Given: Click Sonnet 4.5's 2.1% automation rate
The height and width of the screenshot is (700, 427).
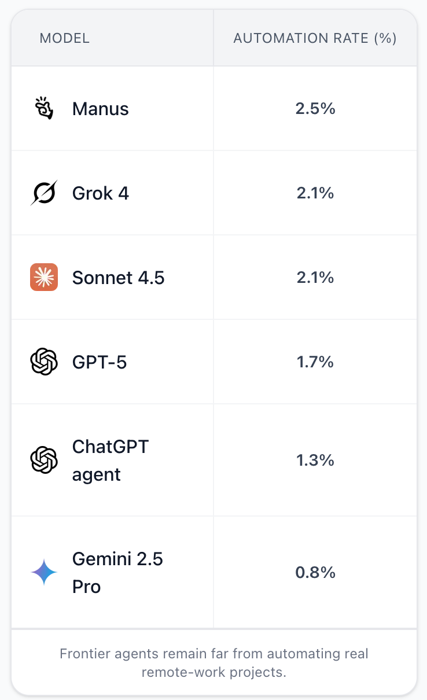Looking at the screenshot, I should click(x=315, y=278).
